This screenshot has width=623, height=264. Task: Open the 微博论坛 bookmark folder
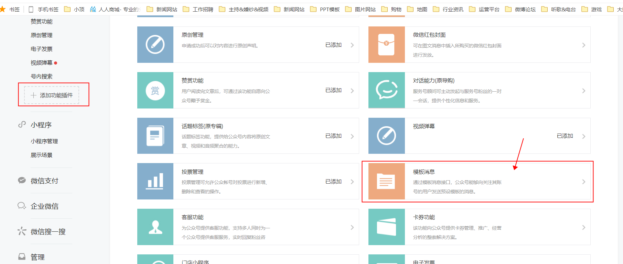520,9
